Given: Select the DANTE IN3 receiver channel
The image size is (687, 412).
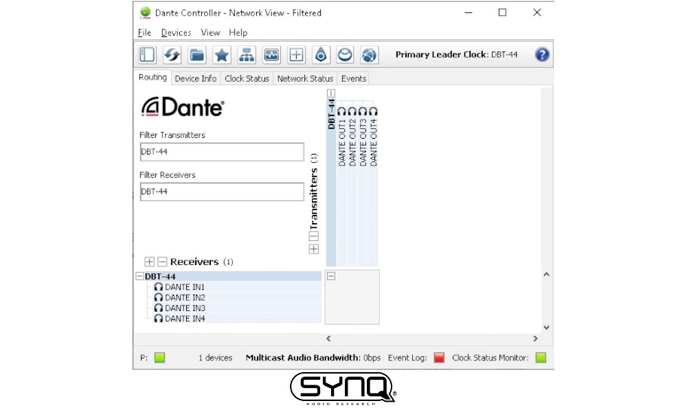Looking at the screenshot, I should [237, 308].
